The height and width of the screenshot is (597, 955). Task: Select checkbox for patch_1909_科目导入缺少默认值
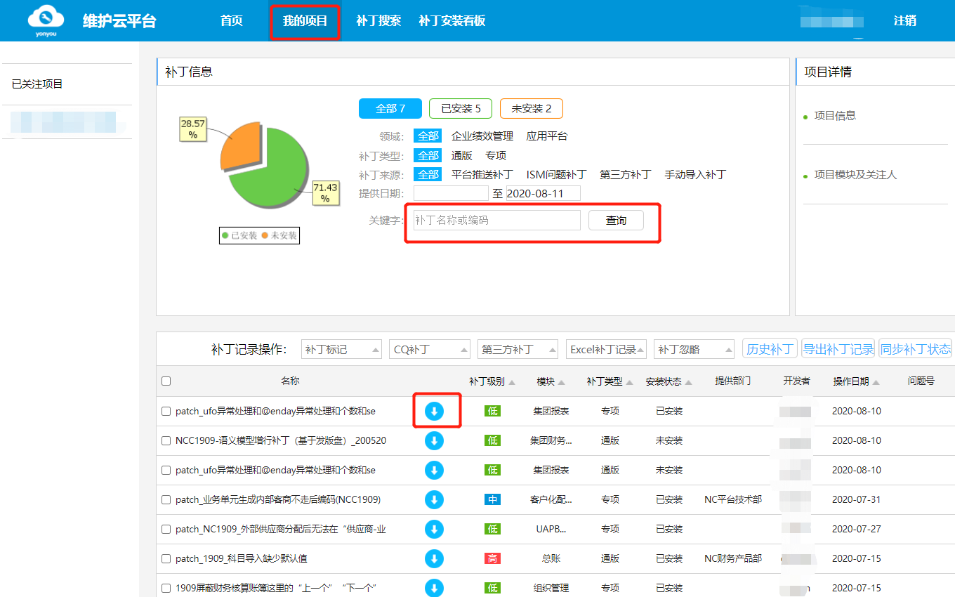click(x=166, y=559)
